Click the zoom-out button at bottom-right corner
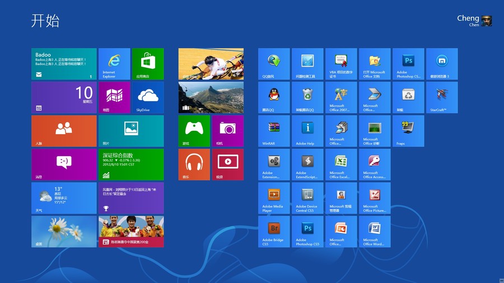 499,279
